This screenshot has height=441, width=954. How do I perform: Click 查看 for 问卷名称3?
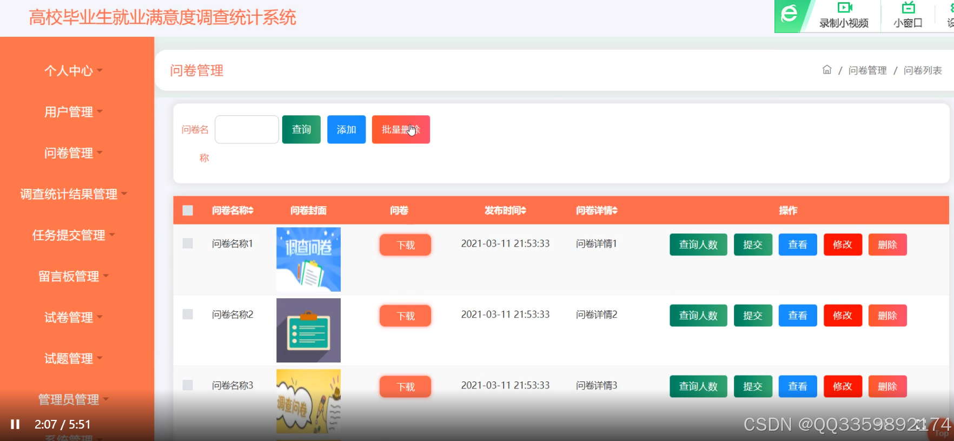pyautogui.click(x=798, y=386)
